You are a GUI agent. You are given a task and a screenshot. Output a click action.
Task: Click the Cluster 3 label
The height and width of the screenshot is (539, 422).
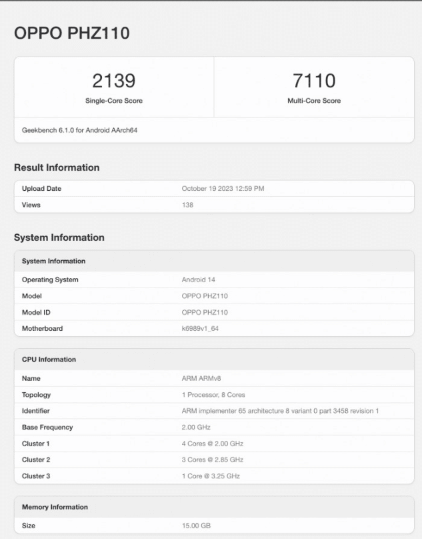pos(36,476)
